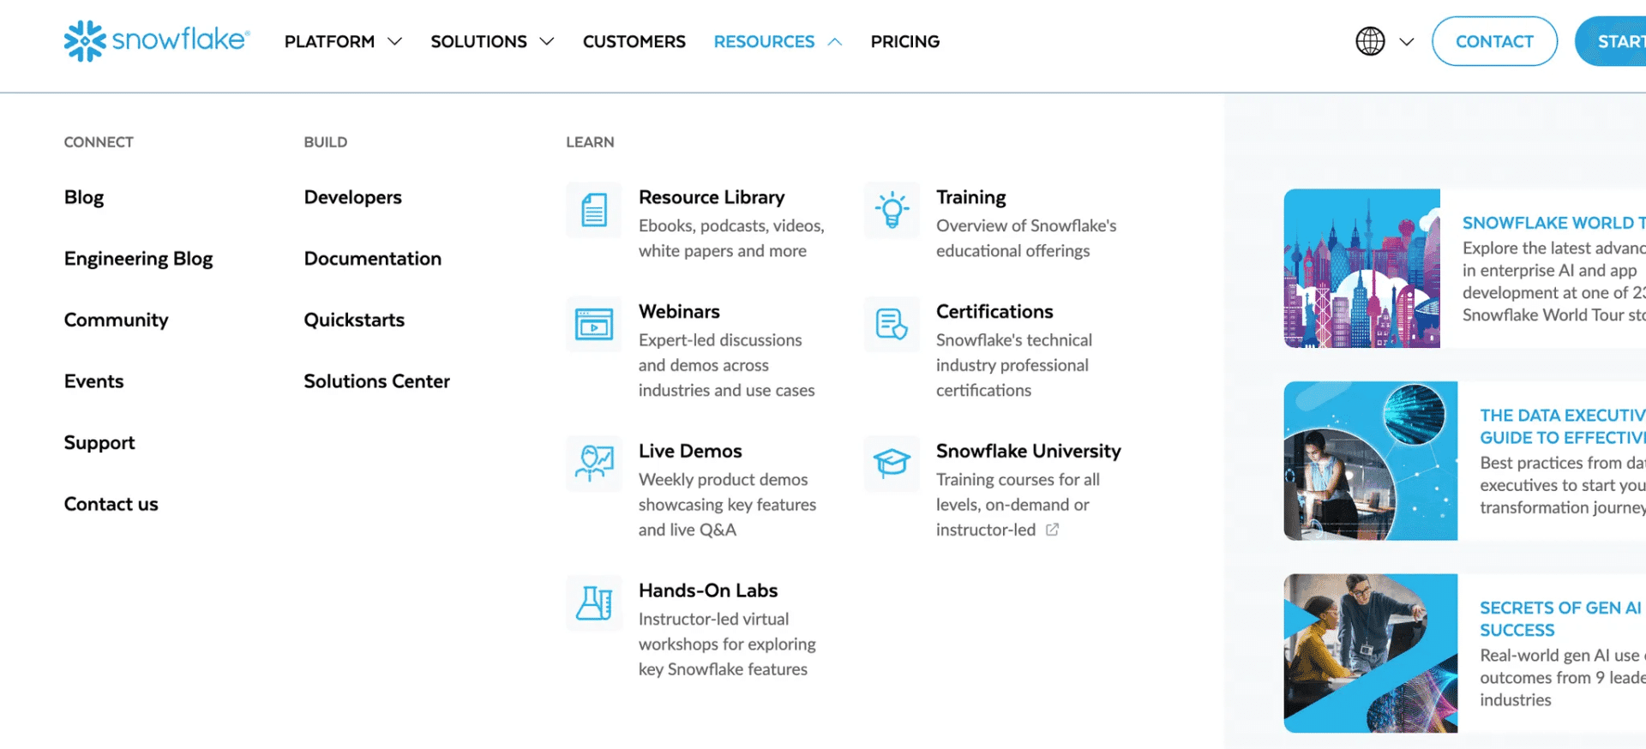
Task: Open the Solutions menu
Action: pos(478,41)
